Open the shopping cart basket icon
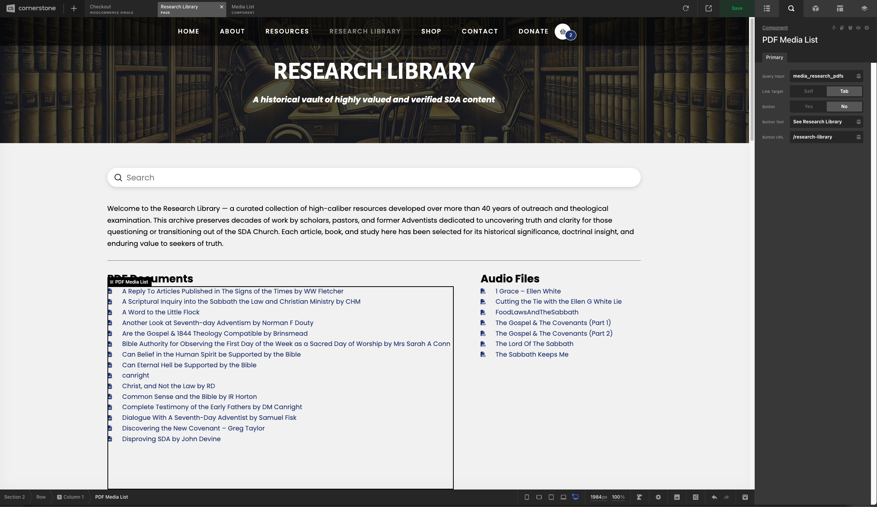The width and height of the screenshot is (877, 507). [x=563, y=32]
